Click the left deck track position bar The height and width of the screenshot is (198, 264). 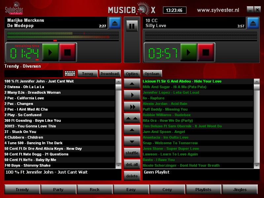click(x=63, y=41)
